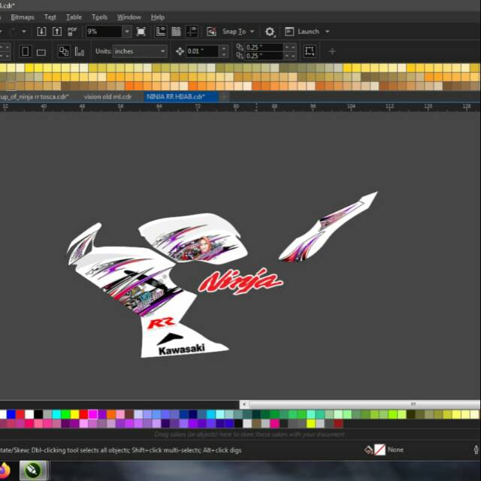Toggle apply layout to current page only

(79, 51)
